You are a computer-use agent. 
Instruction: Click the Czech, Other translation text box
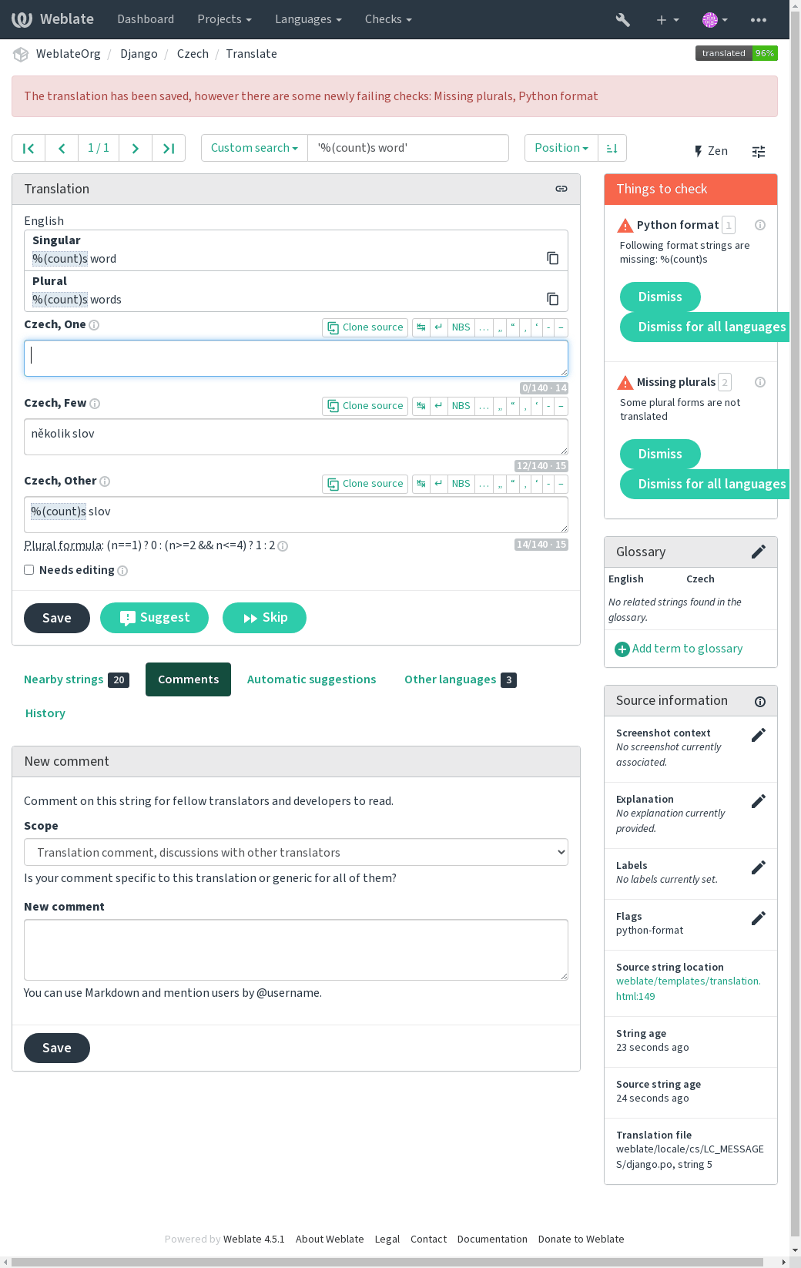tap(296, 515)
